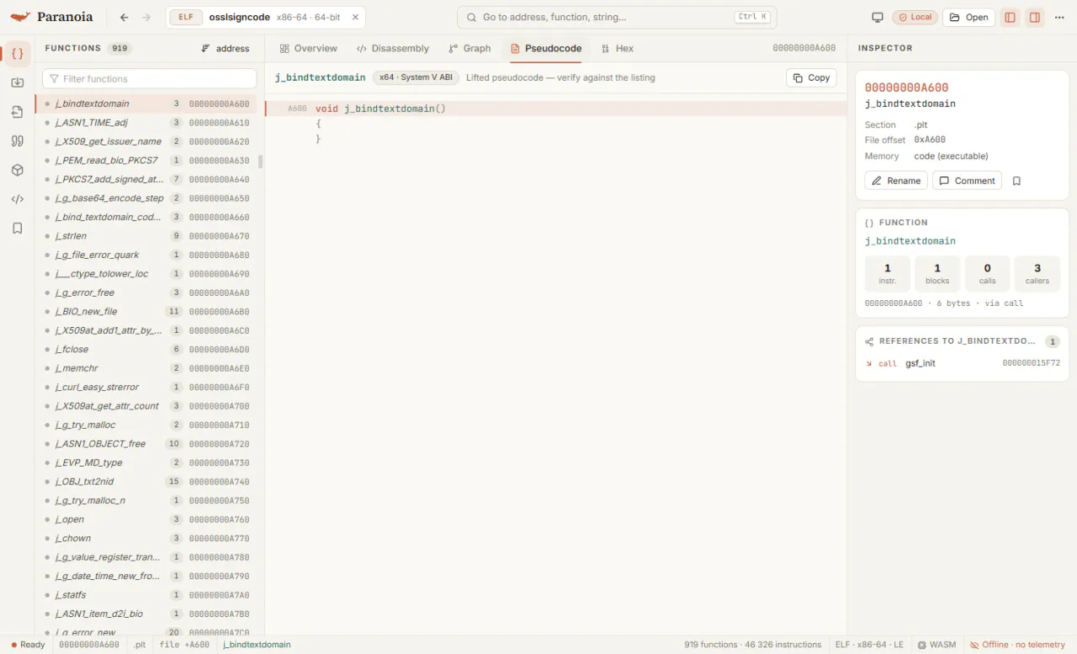
Task: Switch to the Hex tab
Action: [618, 49]
